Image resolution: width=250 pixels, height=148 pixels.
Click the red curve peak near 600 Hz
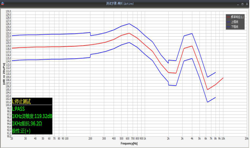point(129,33)
